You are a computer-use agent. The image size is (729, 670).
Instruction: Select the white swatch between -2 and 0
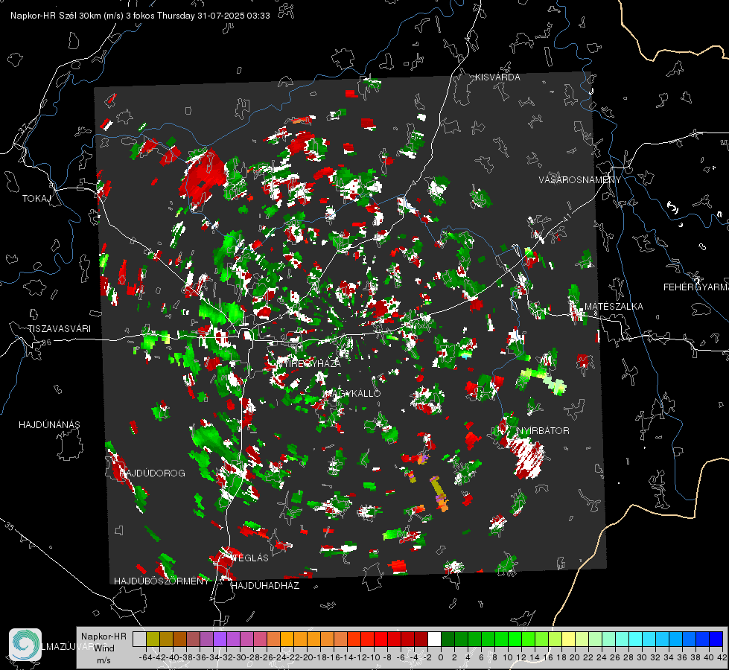434,639
